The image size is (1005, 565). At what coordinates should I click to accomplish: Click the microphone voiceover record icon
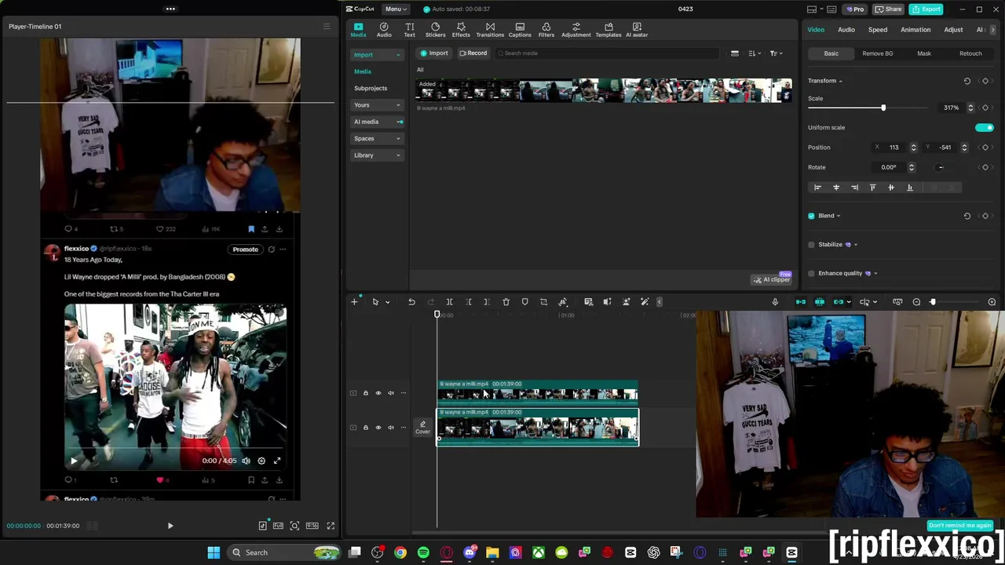click(x=775, y=302)
